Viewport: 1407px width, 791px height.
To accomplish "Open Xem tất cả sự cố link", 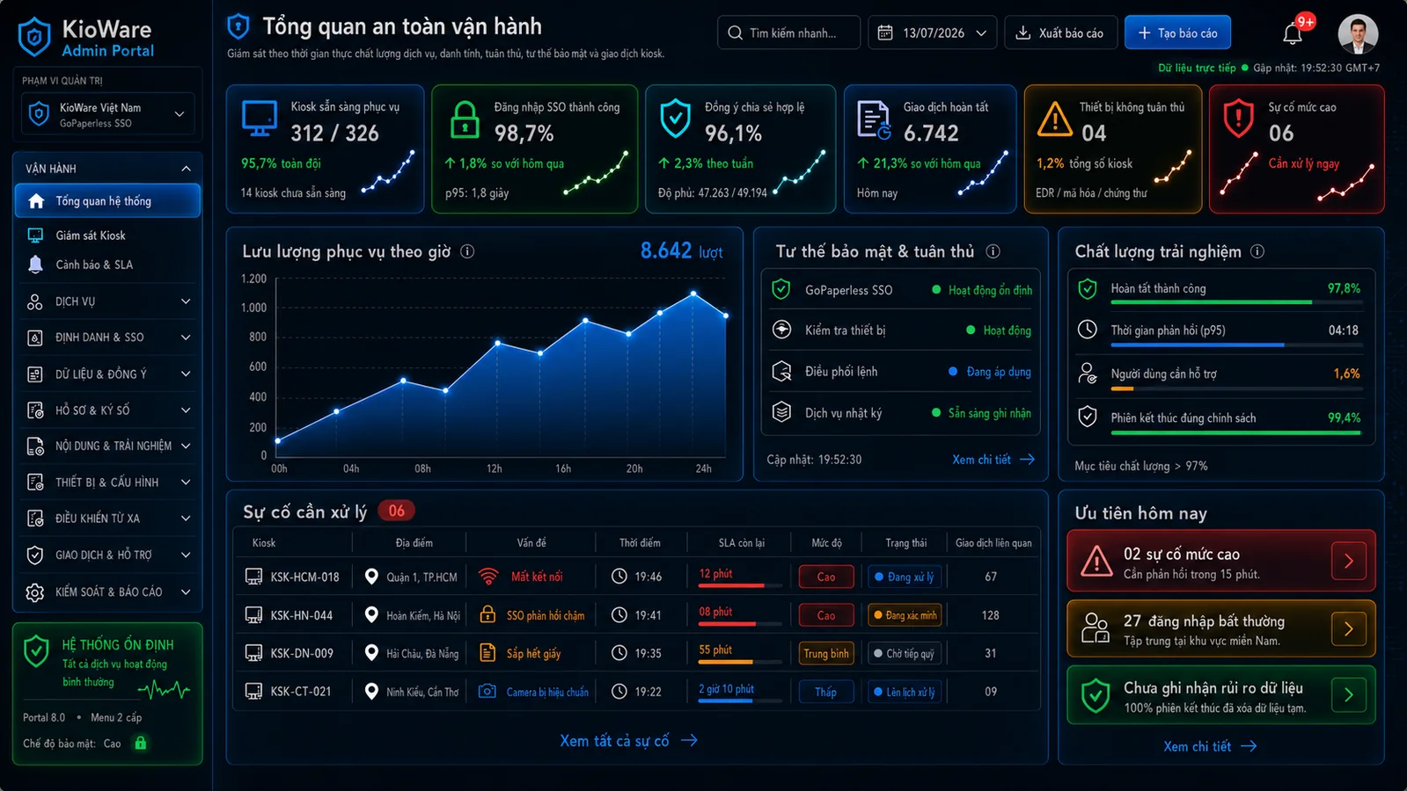I will pyautogui.click(x=628, y=741).
